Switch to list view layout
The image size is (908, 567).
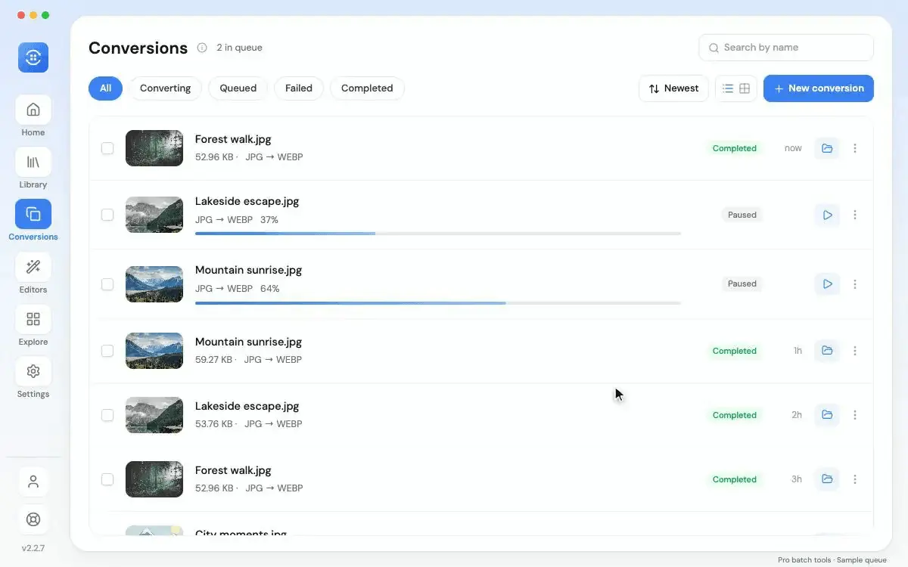pyautogui.click(x=727, y=88)
